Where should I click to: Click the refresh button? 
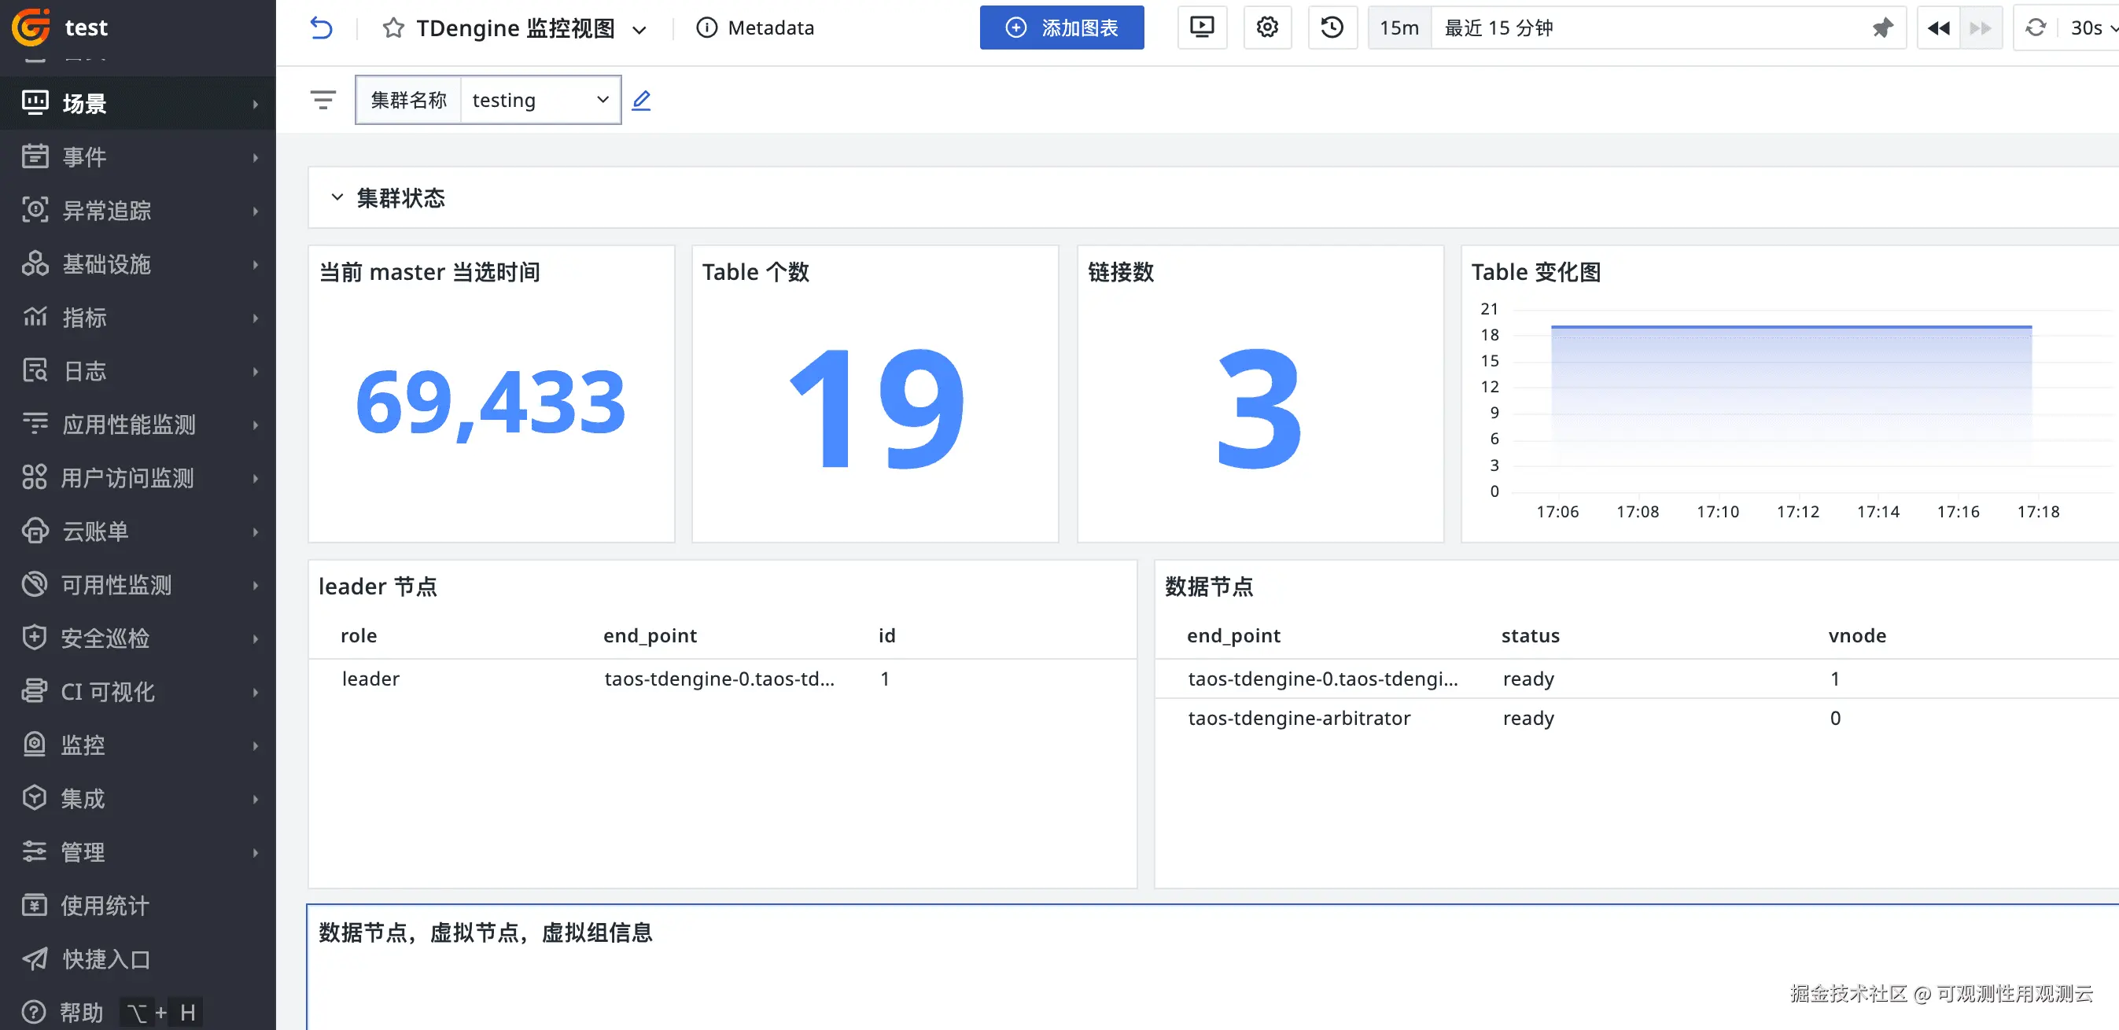[2036, 28]
